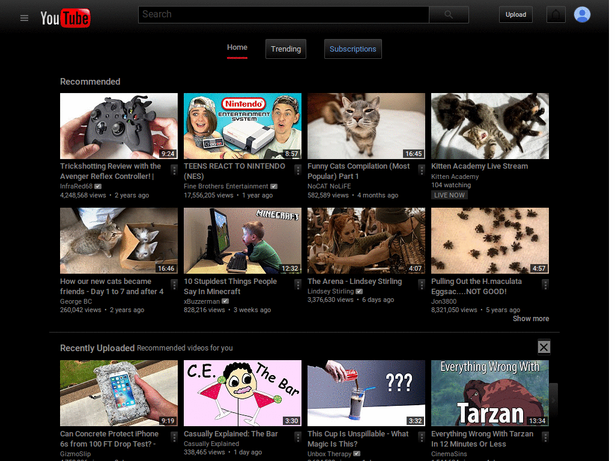Viewport: 615px width, 461px height.
Task: Play the cup with ??? thumbnail
Action: pyautogui.click(x=366, y=393)
